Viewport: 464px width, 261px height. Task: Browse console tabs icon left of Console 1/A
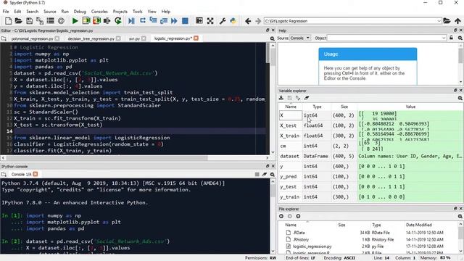[x=4, y=174]
